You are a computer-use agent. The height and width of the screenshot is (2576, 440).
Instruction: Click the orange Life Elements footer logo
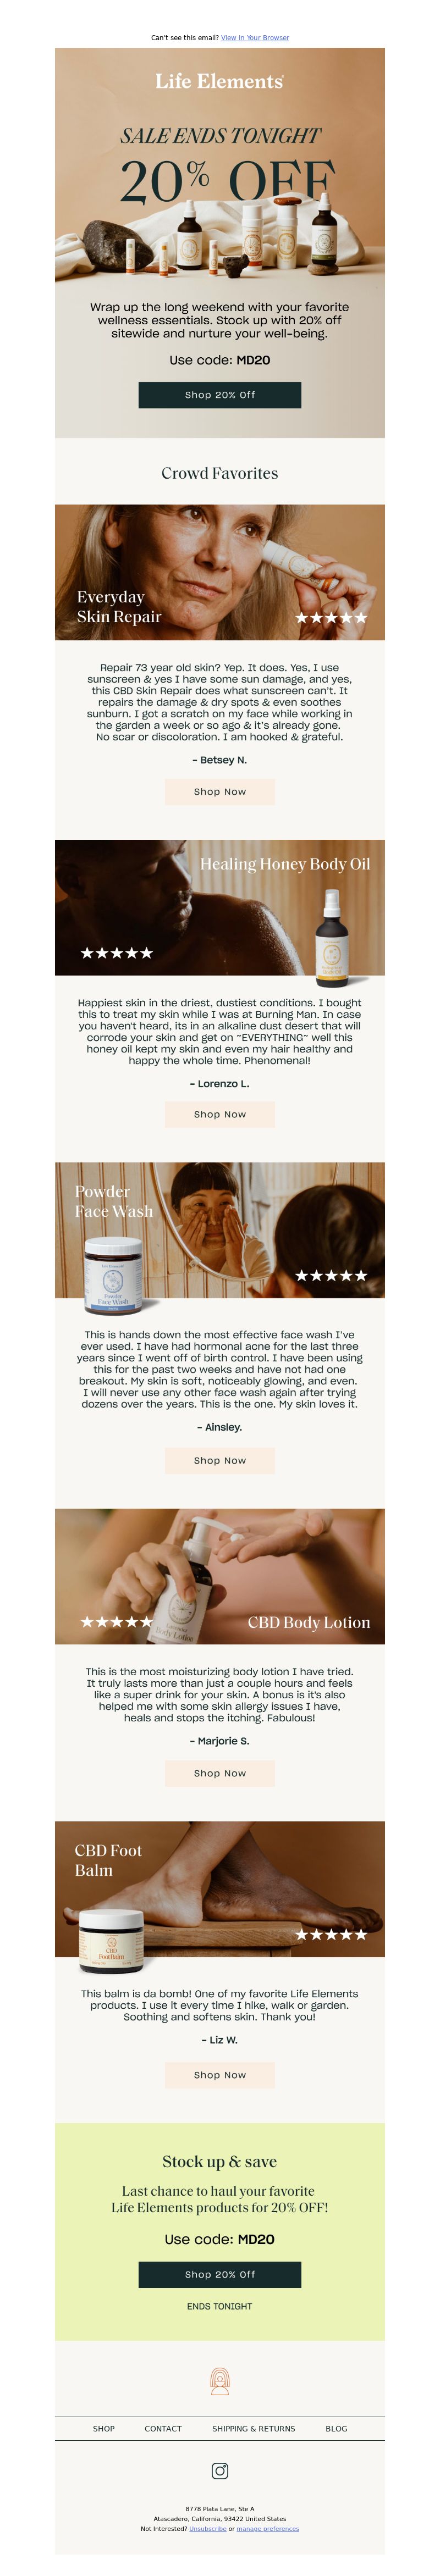[220, 2381]
